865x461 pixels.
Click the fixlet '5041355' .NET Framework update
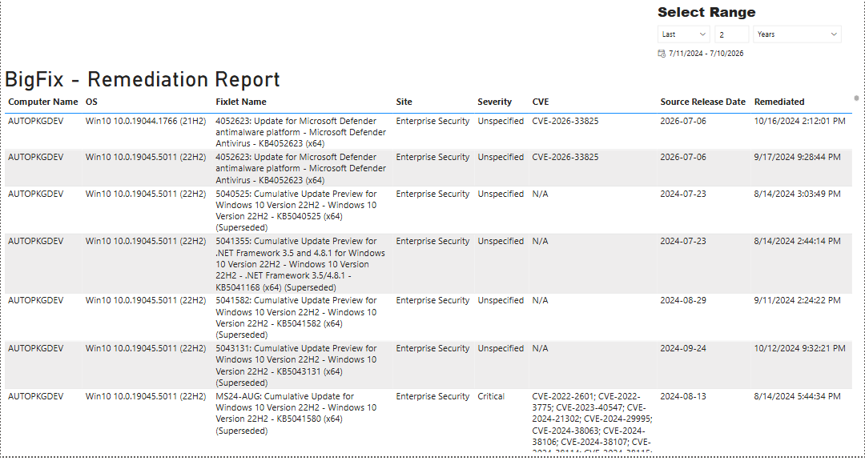click(x=300, y=264)
